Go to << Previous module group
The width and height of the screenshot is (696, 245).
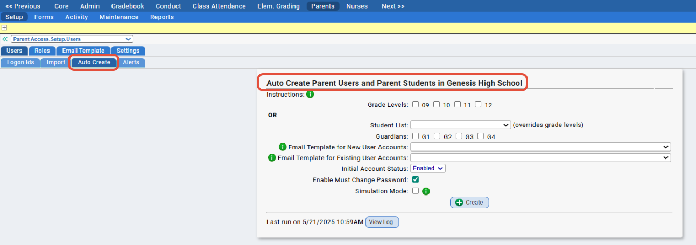tap(23, 6)
